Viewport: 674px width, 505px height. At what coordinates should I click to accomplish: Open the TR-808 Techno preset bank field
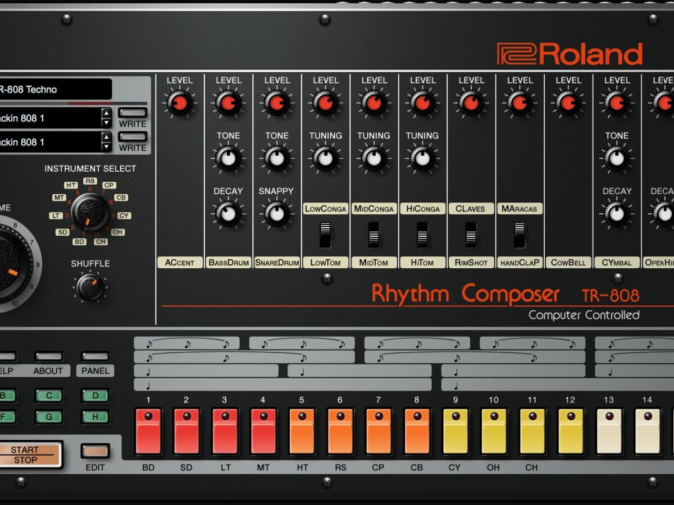[x=55, y=89]
